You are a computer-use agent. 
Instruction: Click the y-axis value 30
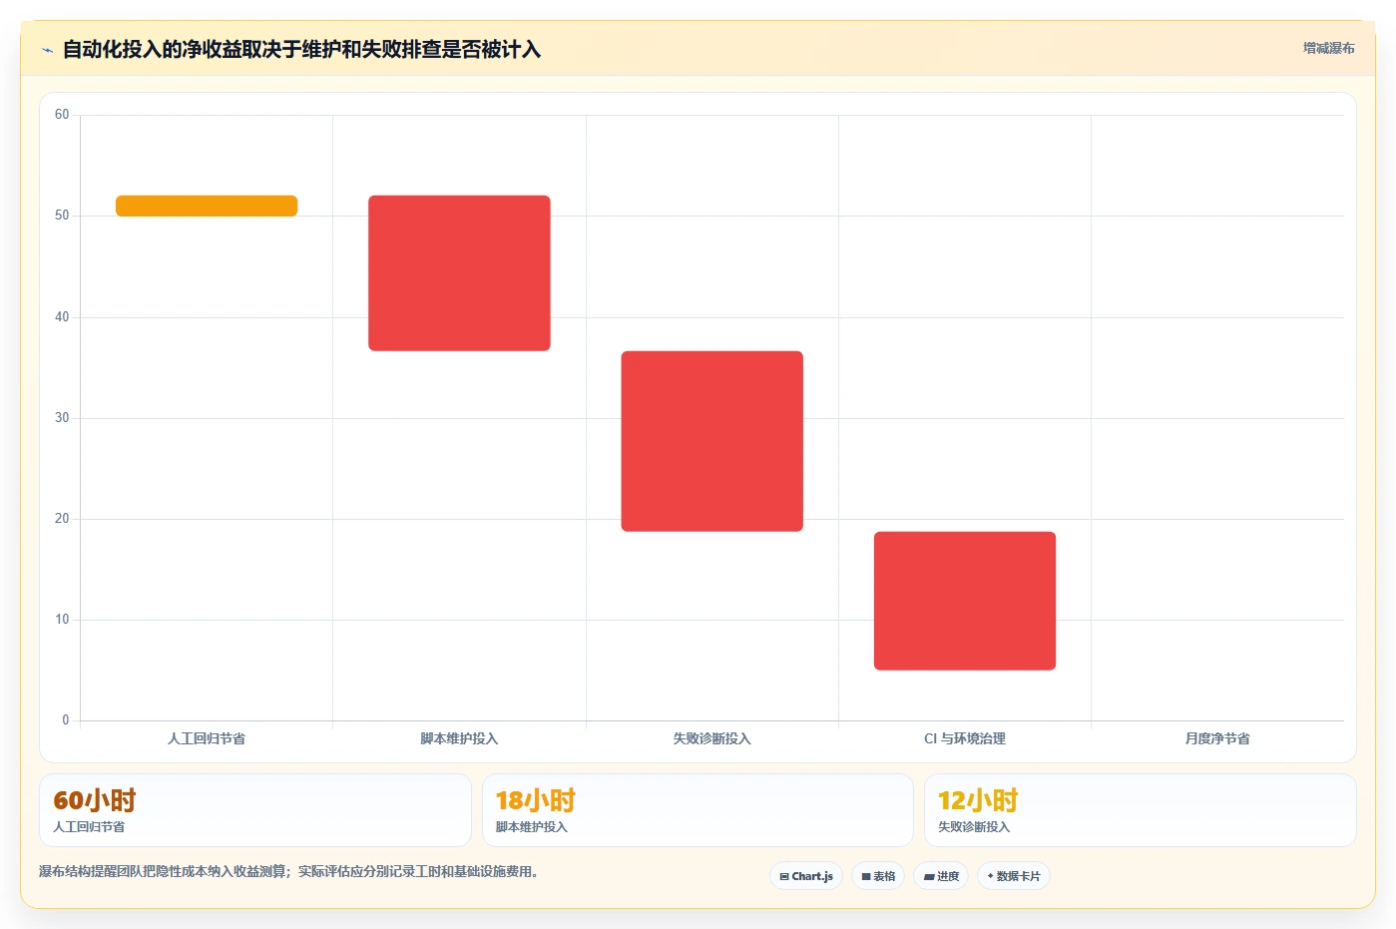(x=62, y=418)
